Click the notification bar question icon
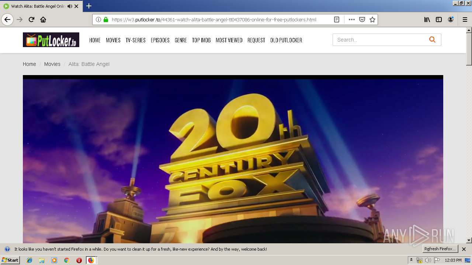 click(7, 249)
